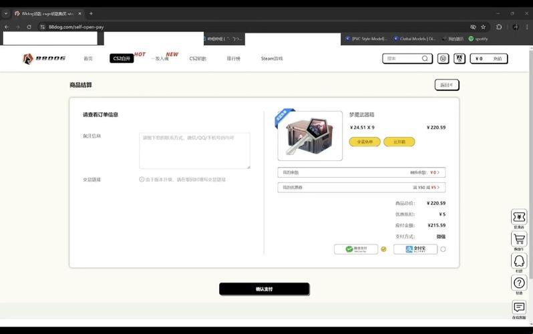Click the ¥24.51 X 9 quantity text
Screen dimensions: 533x334
[362, 127]
